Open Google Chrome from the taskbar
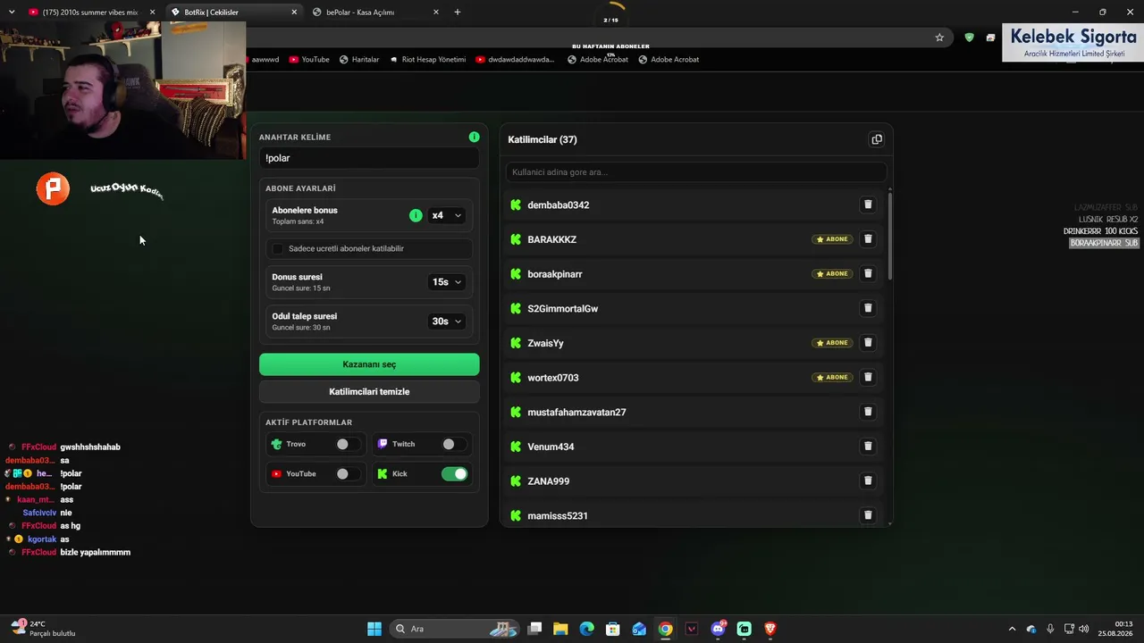Viewport: 1144px width, 643px height. pos(665,629)
